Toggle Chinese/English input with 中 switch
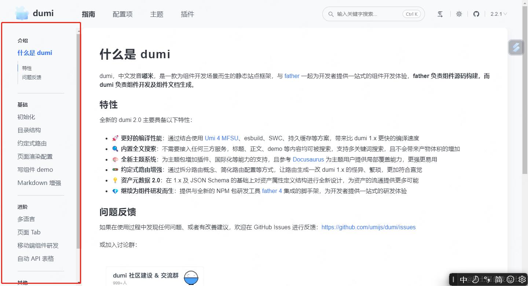 464,279
